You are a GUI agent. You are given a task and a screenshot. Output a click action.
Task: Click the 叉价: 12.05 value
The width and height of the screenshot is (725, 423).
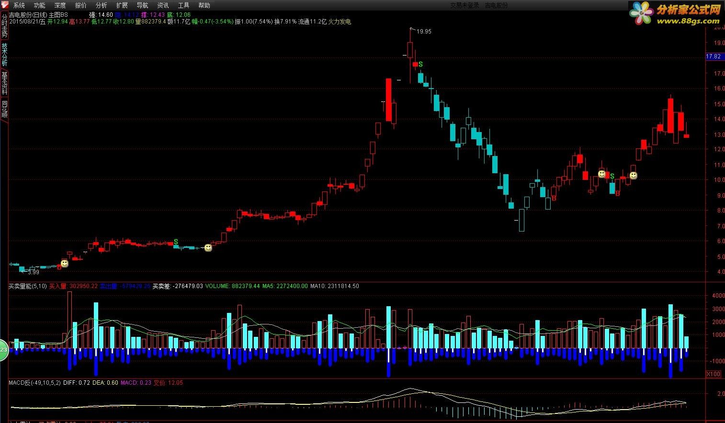pos(168,383)
